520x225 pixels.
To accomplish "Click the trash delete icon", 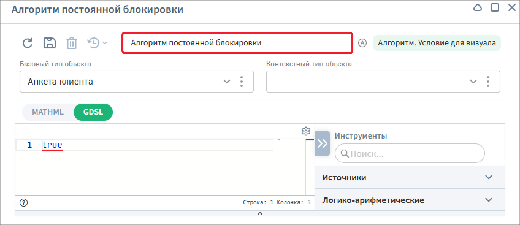I will (x=71, y=43).
